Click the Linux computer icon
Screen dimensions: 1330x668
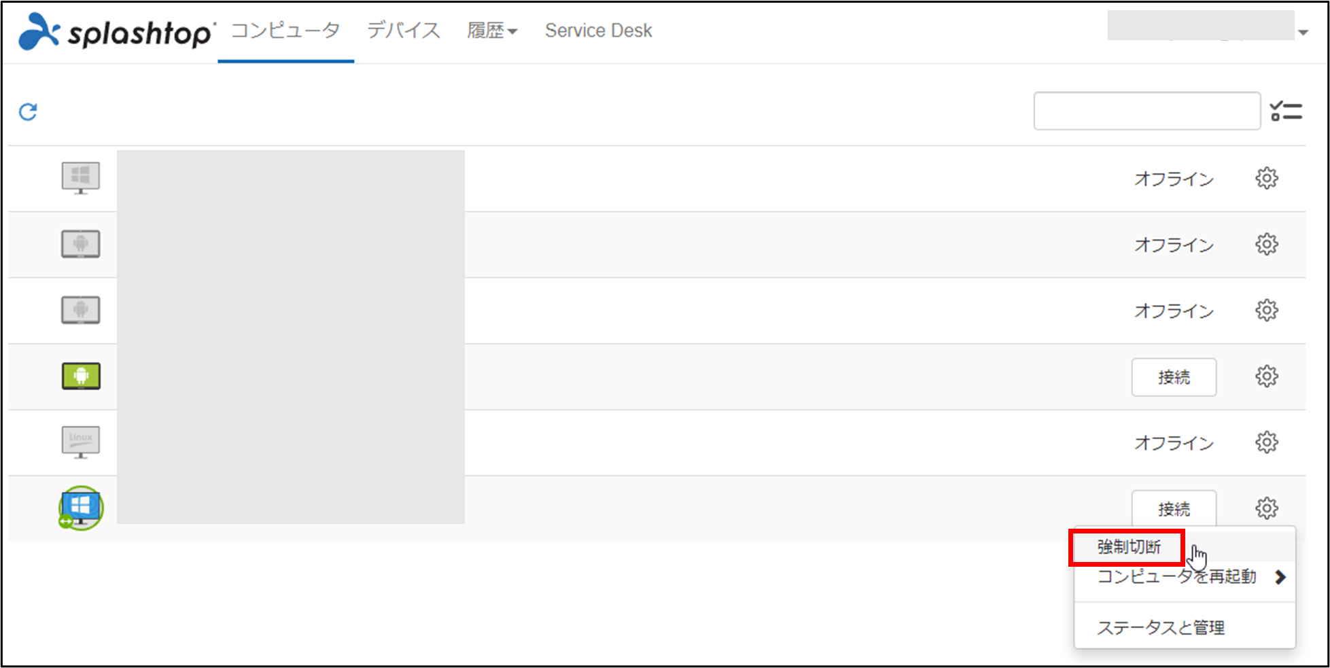[x=80, y=442]
